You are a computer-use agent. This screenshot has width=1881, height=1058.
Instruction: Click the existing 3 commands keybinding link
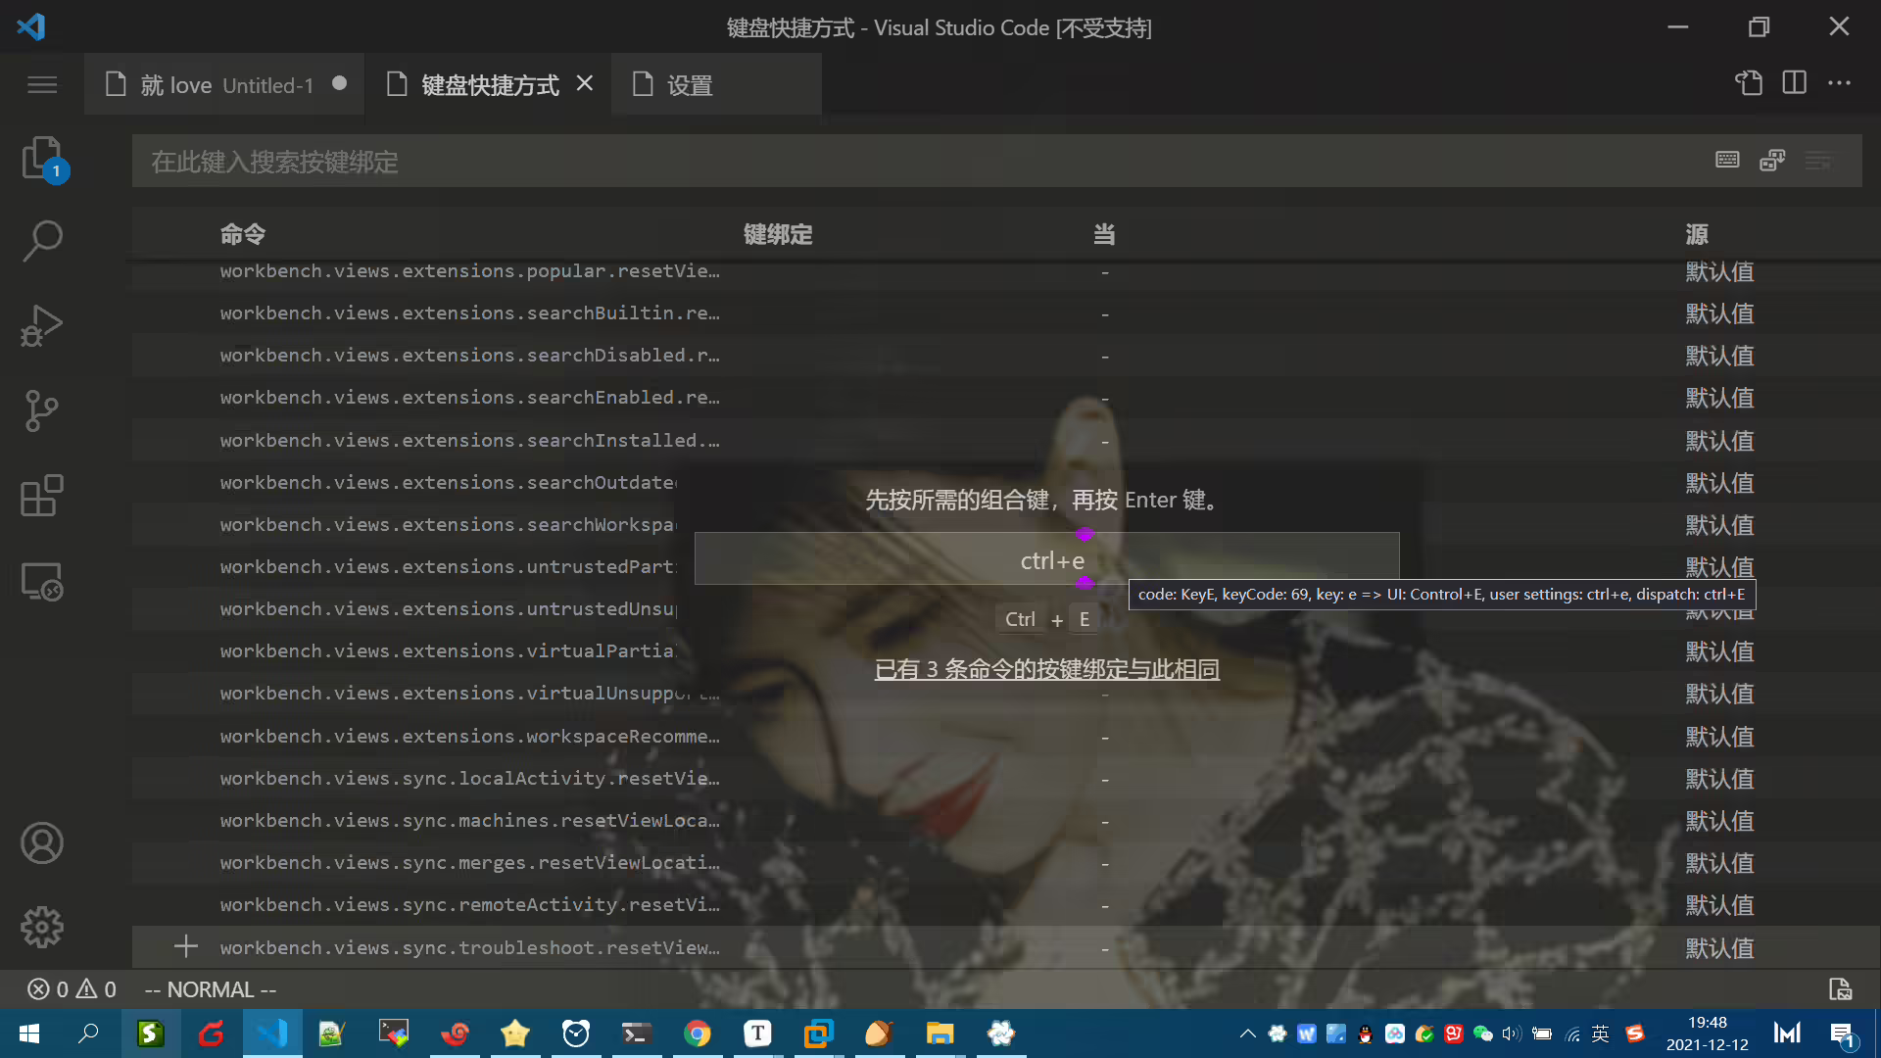click(1046, 670)
